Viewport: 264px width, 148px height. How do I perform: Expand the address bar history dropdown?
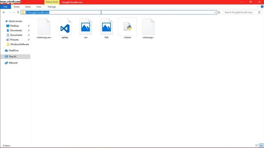click(x=215, y=12)
